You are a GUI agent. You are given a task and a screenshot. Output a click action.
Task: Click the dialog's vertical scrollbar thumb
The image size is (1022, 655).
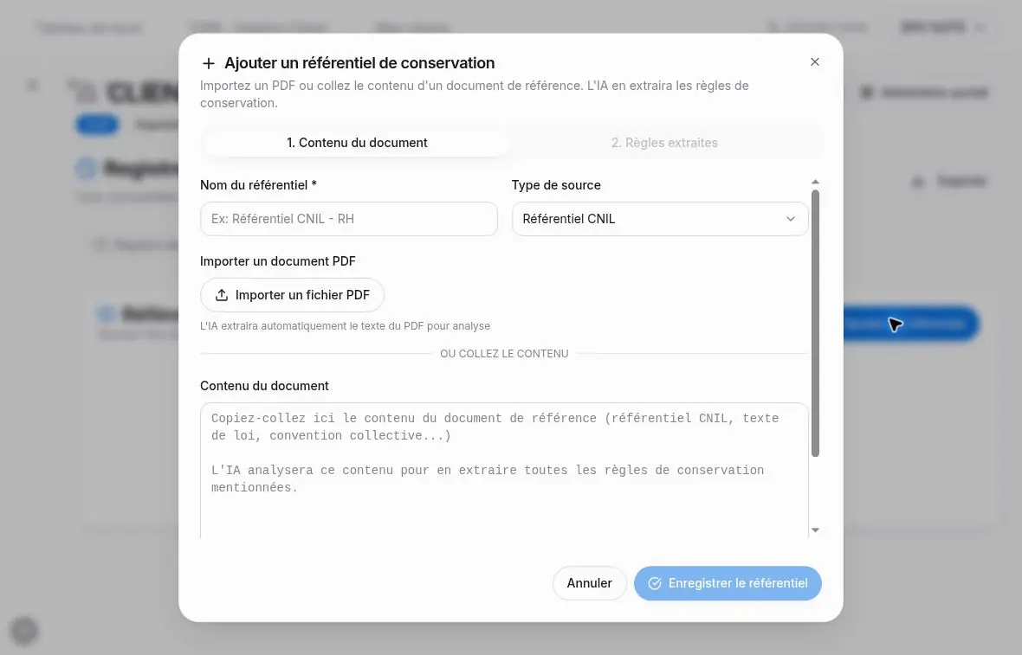(x=815, y=323)
